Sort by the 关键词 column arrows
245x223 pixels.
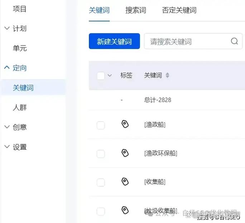point(167,76)
